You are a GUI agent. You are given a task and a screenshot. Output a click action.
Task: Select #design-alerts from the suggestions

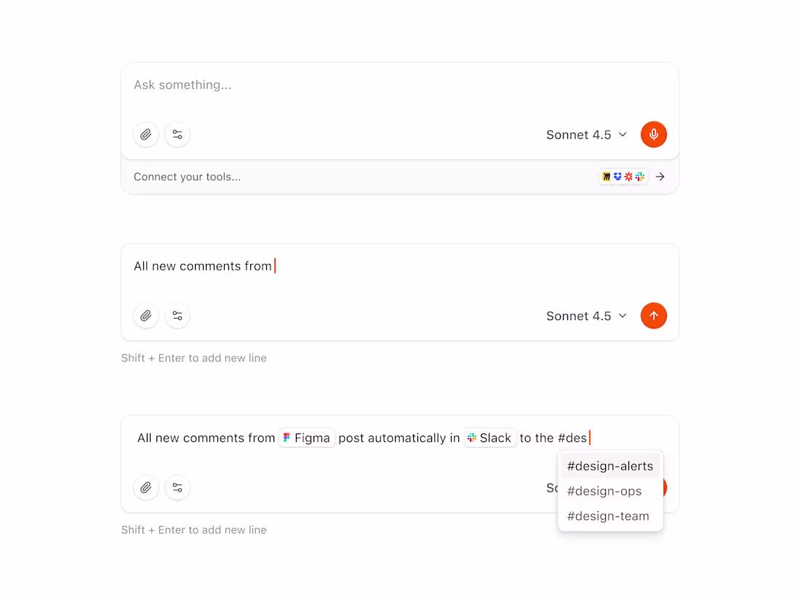(610, 466)
